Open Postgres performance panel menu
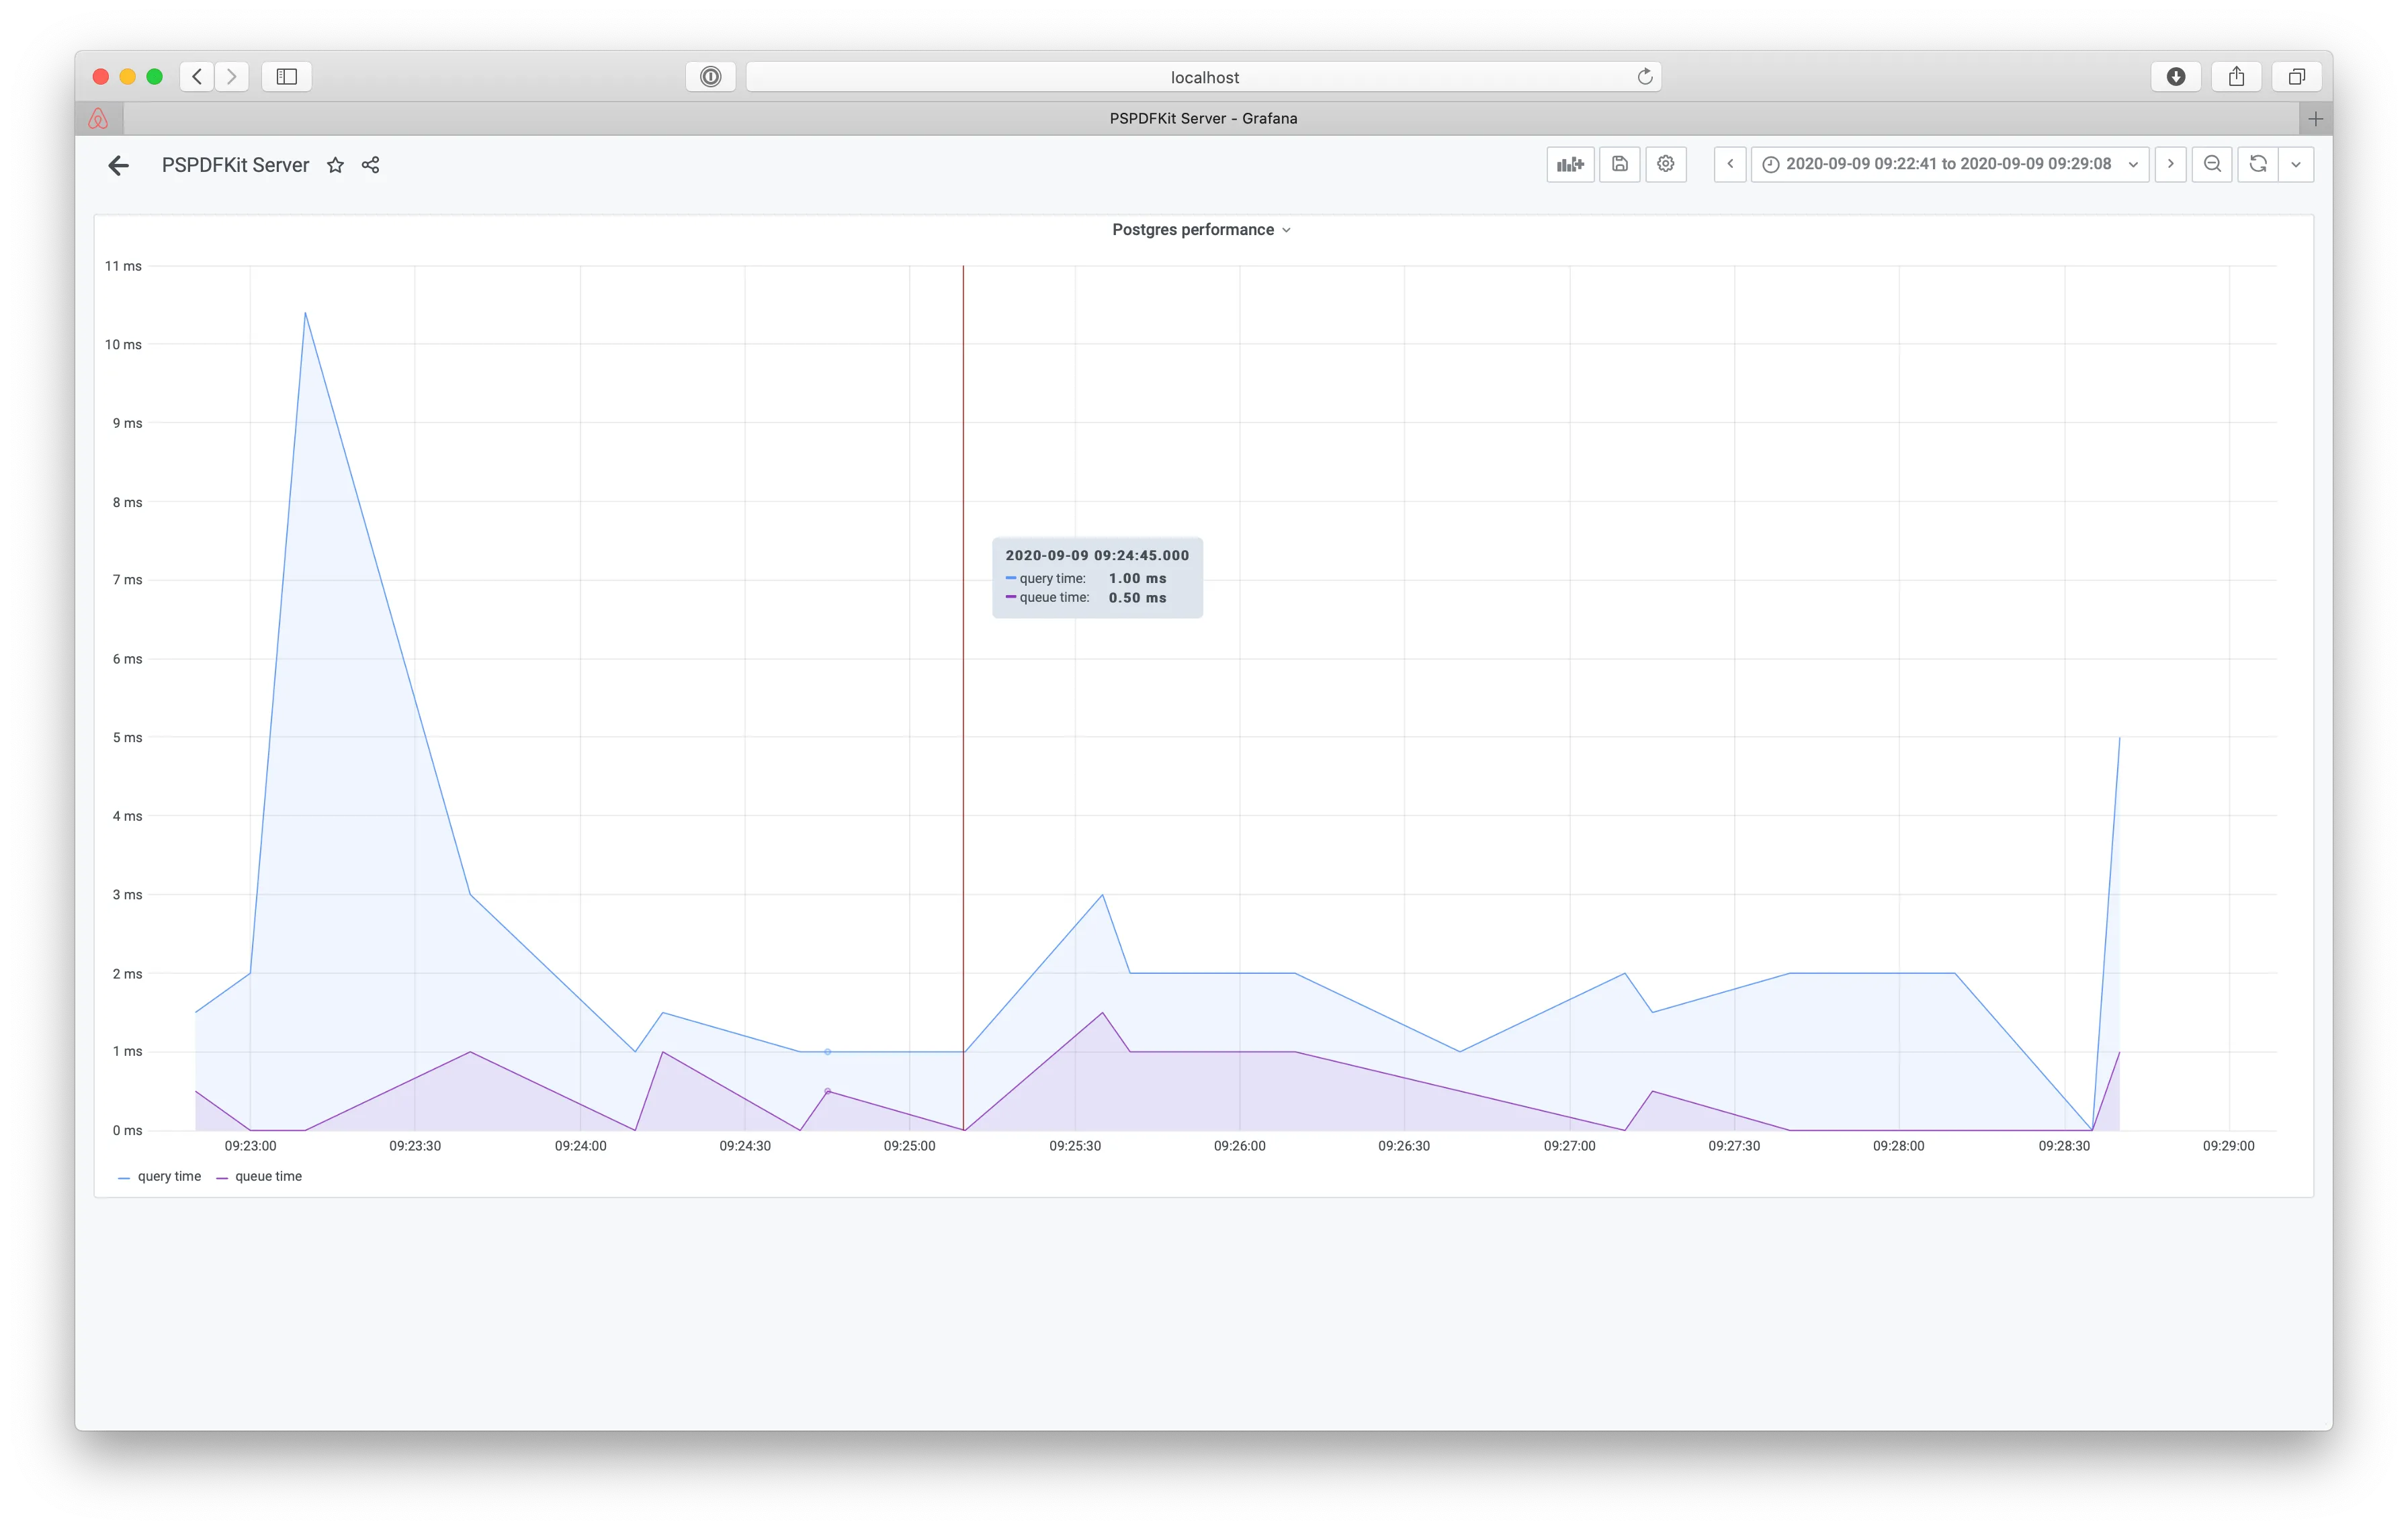The height and width of the screenshot is (1530, 2408). point(1202,230)
